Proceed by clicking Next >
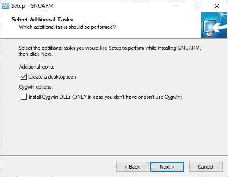The height and width of the screenshot is (177, 228). coord(167,167)
